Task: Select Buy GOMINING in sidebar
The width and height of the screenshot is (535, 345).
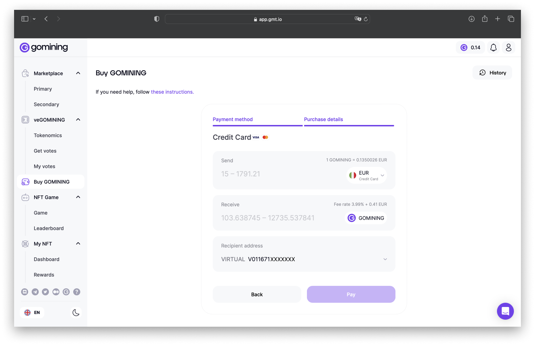Action: pyautogui.click(x=51, y=182)
